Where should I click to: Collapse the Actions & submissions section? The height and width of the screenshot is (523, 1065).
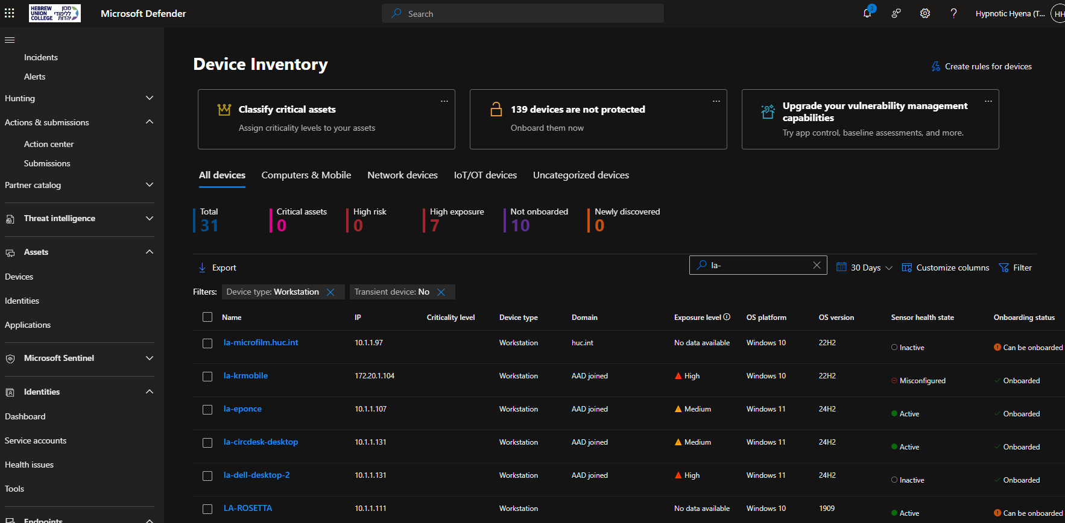pyautogui.click(x=150, y=122)
